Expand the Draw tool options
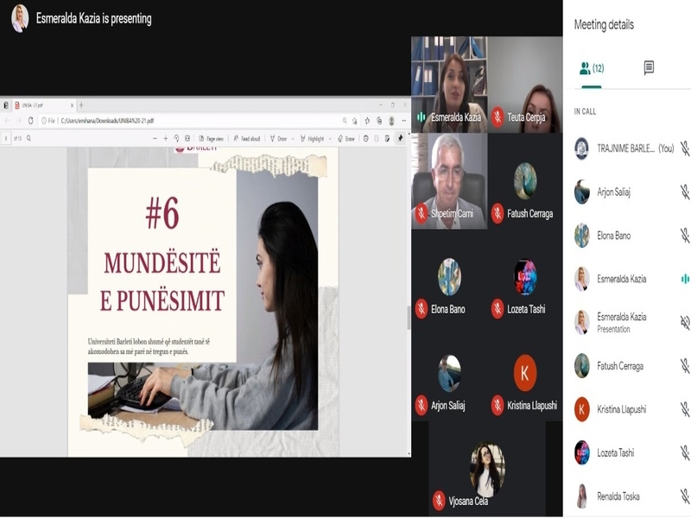This screenshot has height=518, width=691. point(294,136)
